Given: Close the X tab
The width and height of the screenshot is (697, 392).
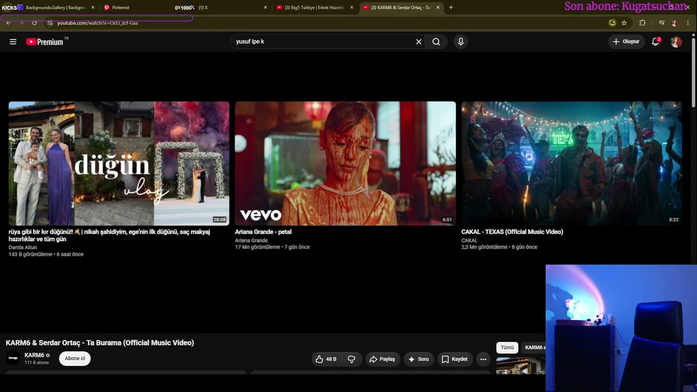Looking at the screenshot, I should pyautogui.click(x=265, y=8).
